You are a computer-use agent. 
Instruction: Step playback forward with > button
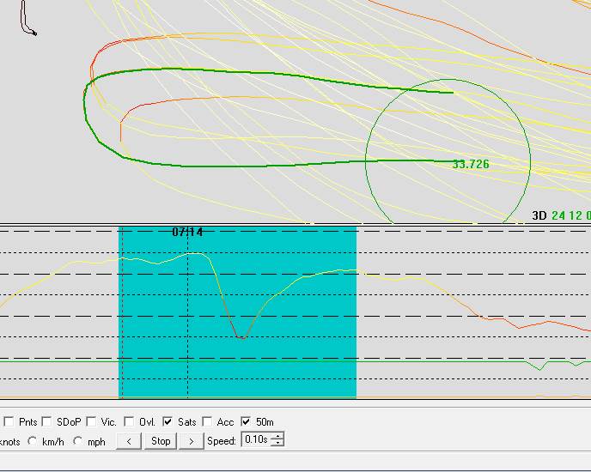click(191, 441)
